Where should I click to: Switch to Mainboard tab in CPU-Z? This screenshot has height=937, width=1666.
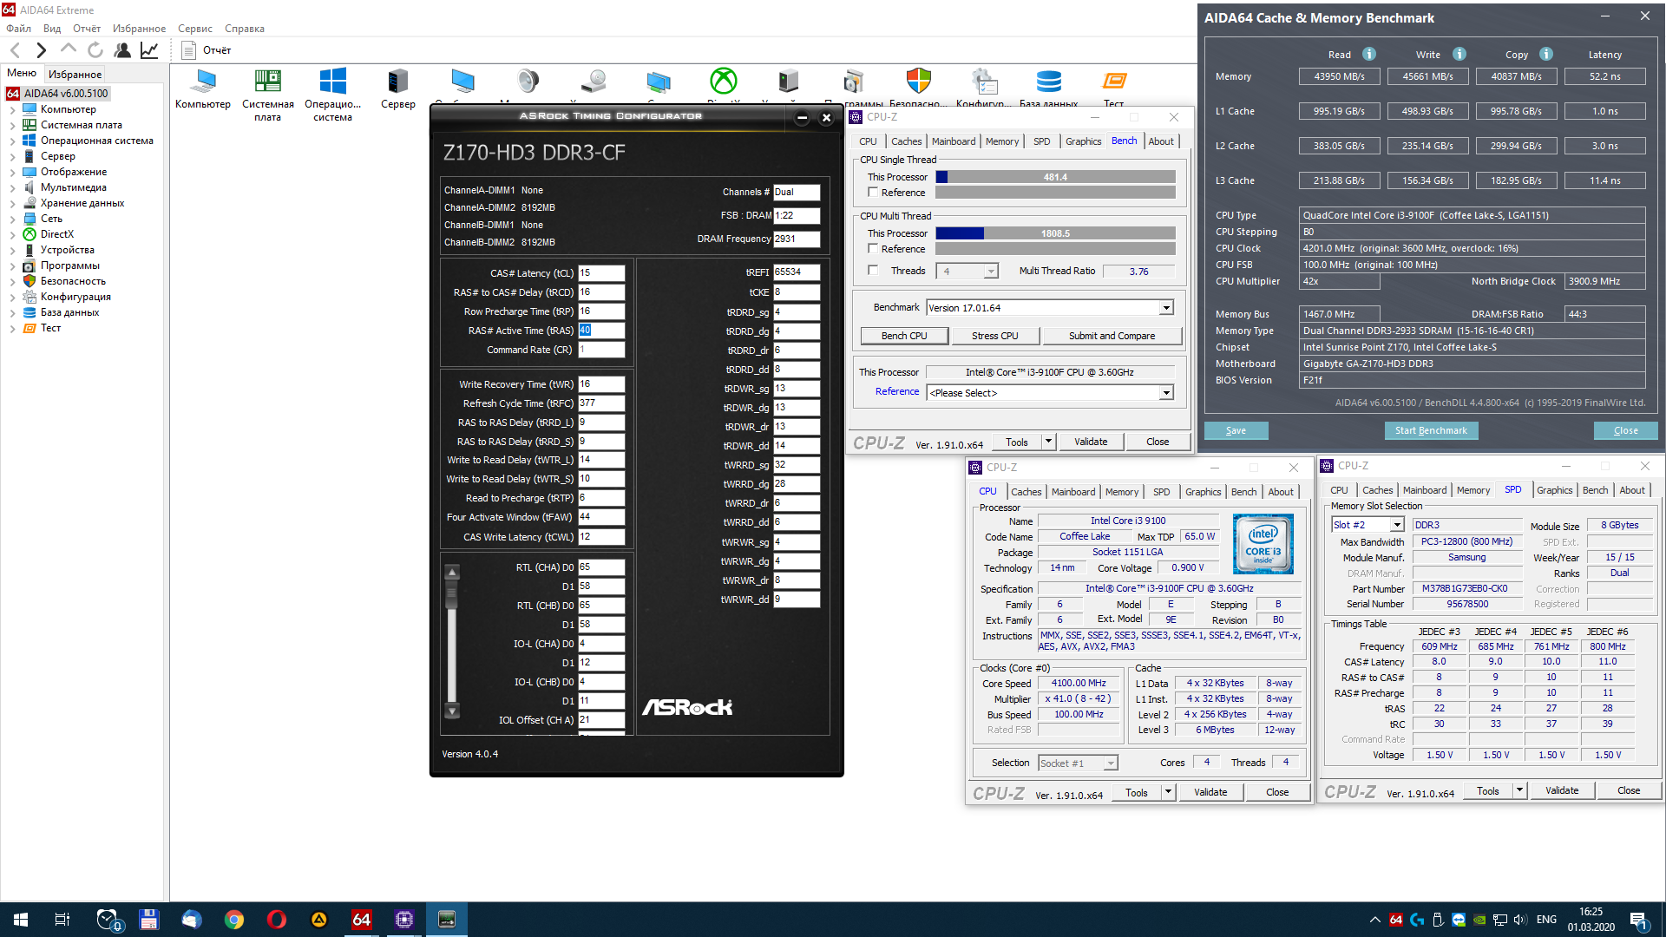pos(953,141)
